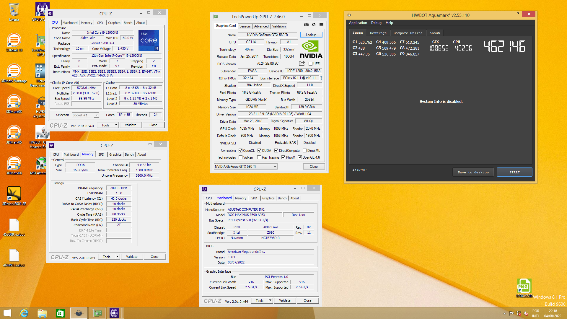The height and width of the screenshot is (319, 567).
Task: Open the Settings tab in Aquamark
Action: [378, 33]
